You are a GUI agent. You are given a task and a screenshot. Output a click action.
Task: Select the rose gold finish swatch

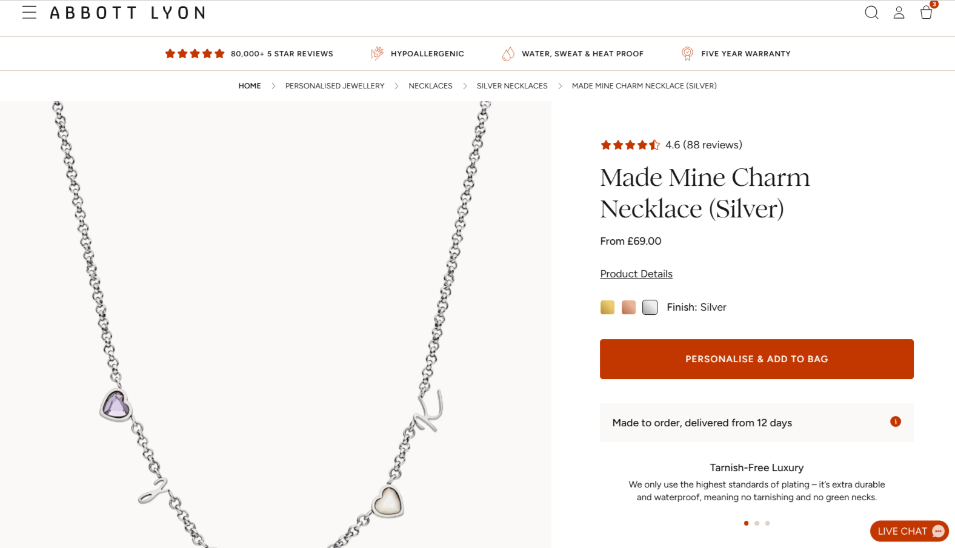click(628, 308)
